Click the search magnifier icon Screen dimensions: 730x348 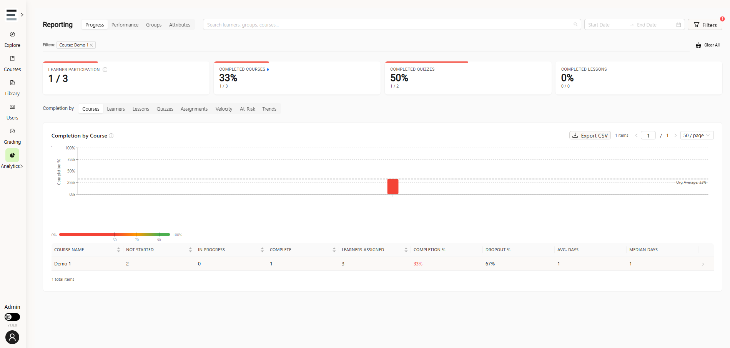[x=575, y=25]
